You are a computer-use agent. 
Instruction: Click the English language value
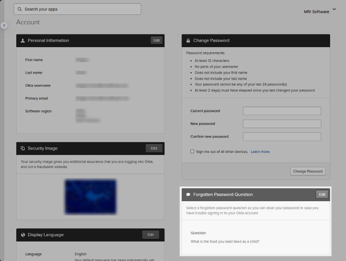(81, 254)
